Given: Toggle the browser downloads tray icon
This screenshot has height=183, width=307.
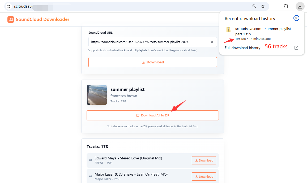Looking at the screenshot, I should coord(300,6).
